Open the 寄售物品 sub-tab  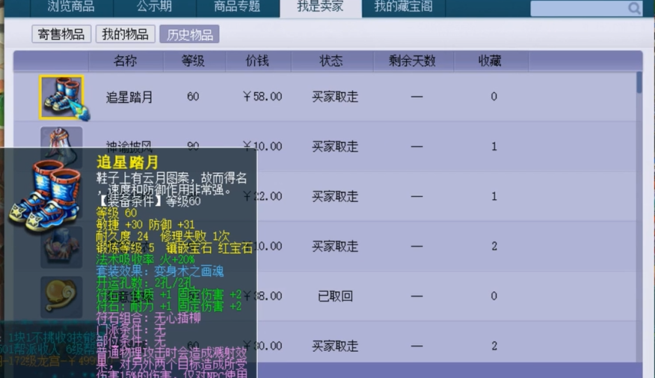coord(61,34)
